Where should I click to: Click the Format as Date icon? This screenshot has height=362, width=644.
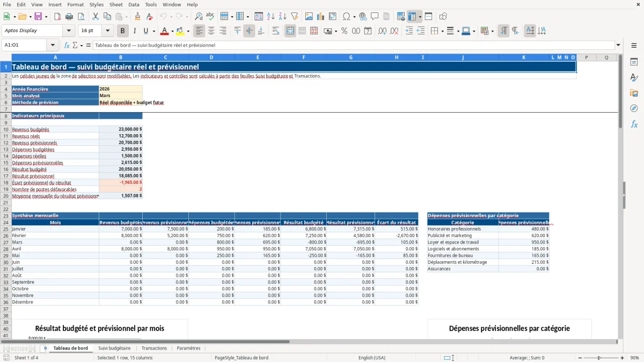368,31
